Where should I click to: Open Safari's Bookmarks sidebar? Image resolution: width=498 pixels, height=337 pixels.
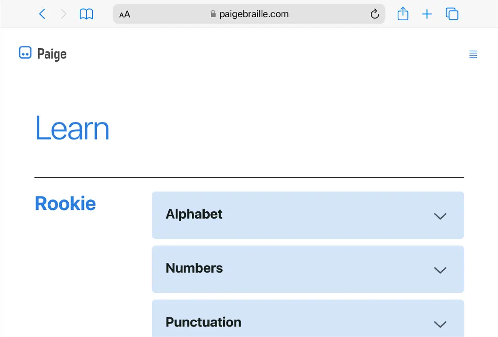pos(86,14)
